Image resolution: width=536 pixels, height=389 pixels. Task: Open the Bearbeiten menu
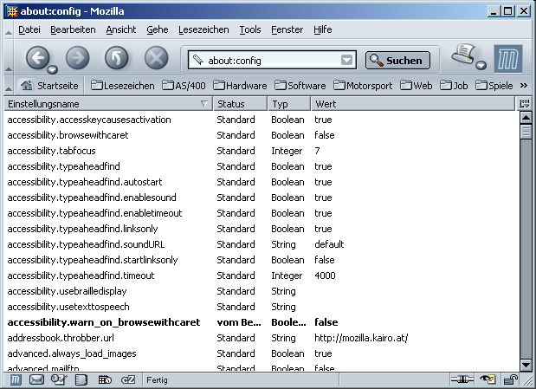[x=73, y=29]
